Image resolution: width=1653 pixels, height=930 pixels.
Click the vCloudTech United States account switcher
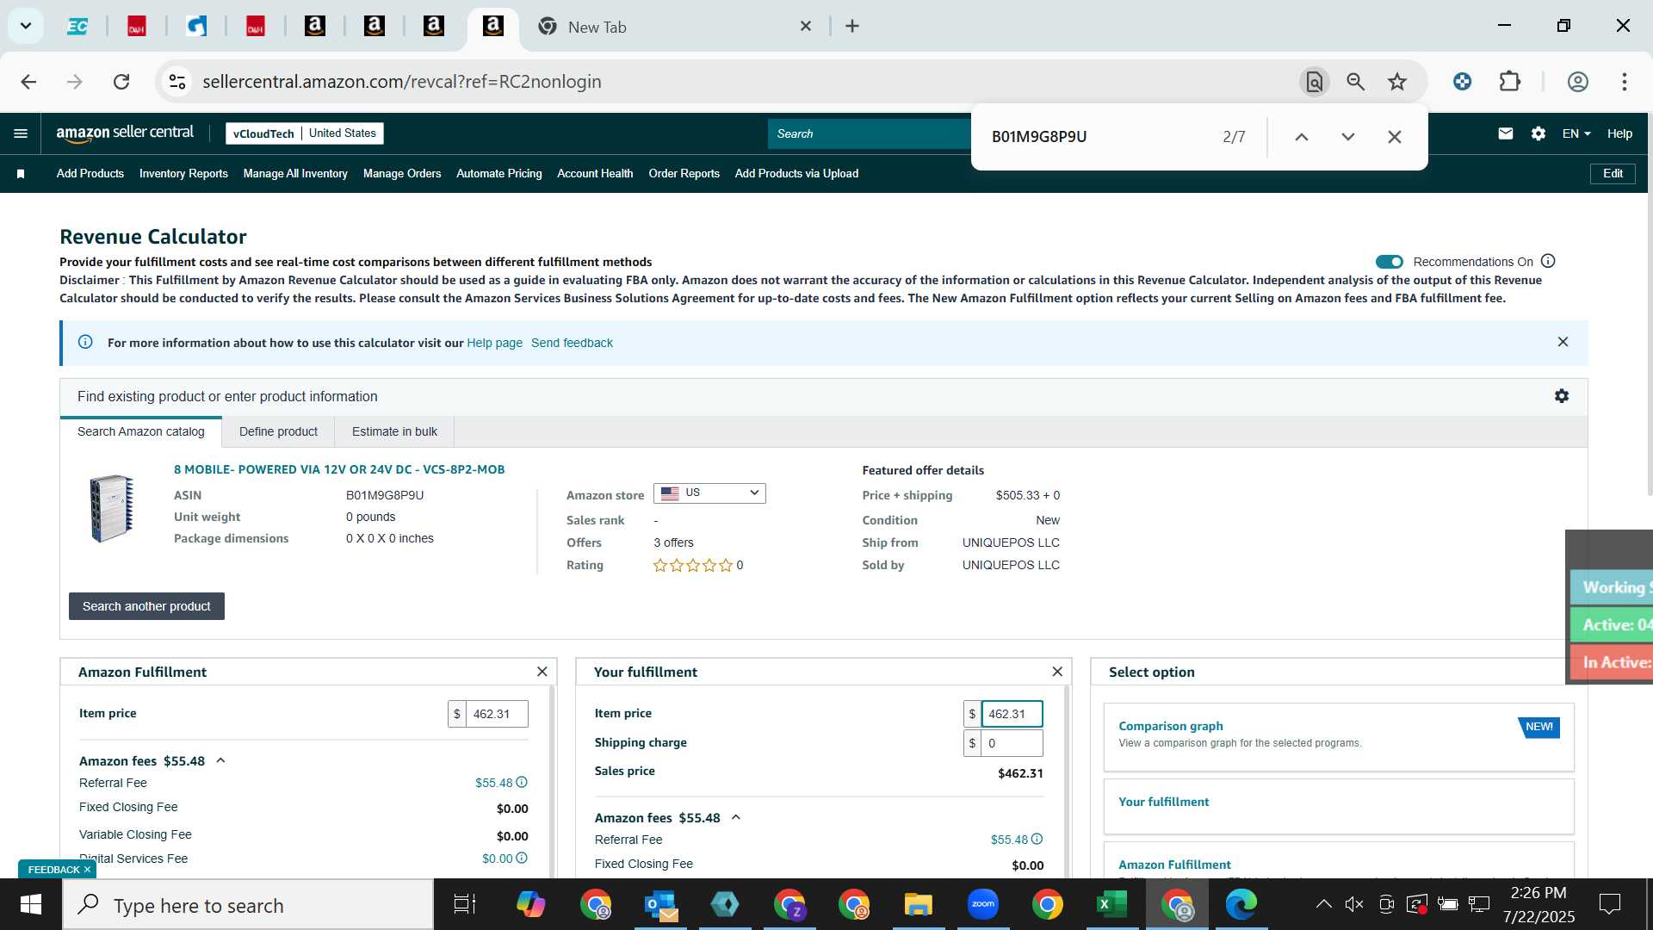pos(305,133)
